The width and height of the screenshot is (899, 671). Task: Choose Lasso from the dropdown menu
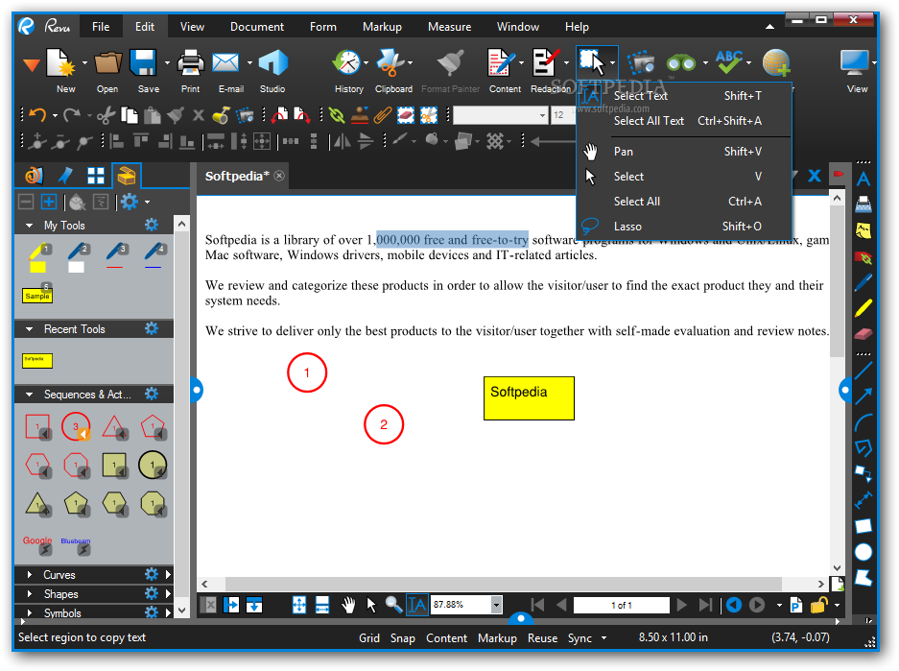[685, 227]
